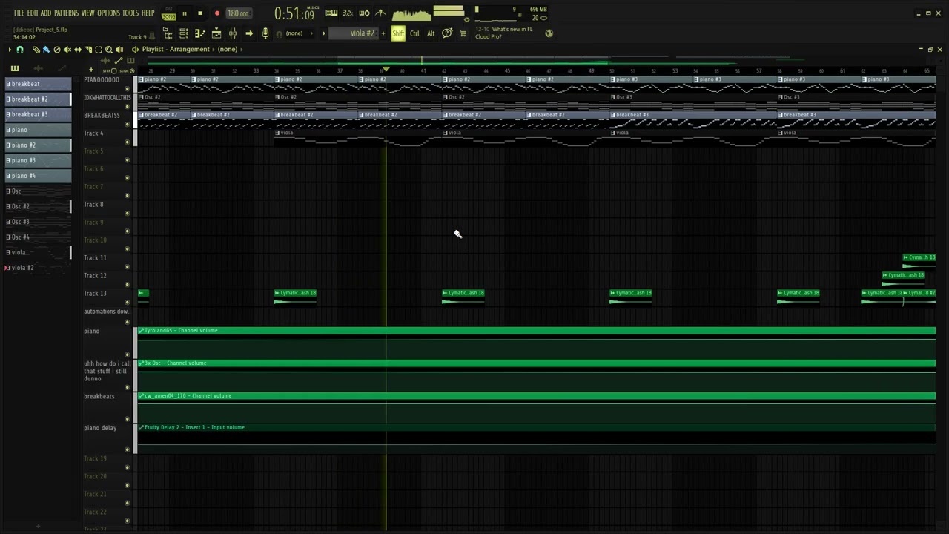
Task: Select the Slip tool with double arrows
Action: [78, 50]
